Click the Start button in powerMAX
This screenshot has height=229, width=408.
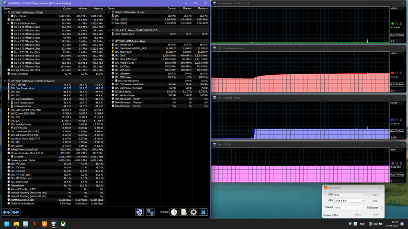point(375,194)
